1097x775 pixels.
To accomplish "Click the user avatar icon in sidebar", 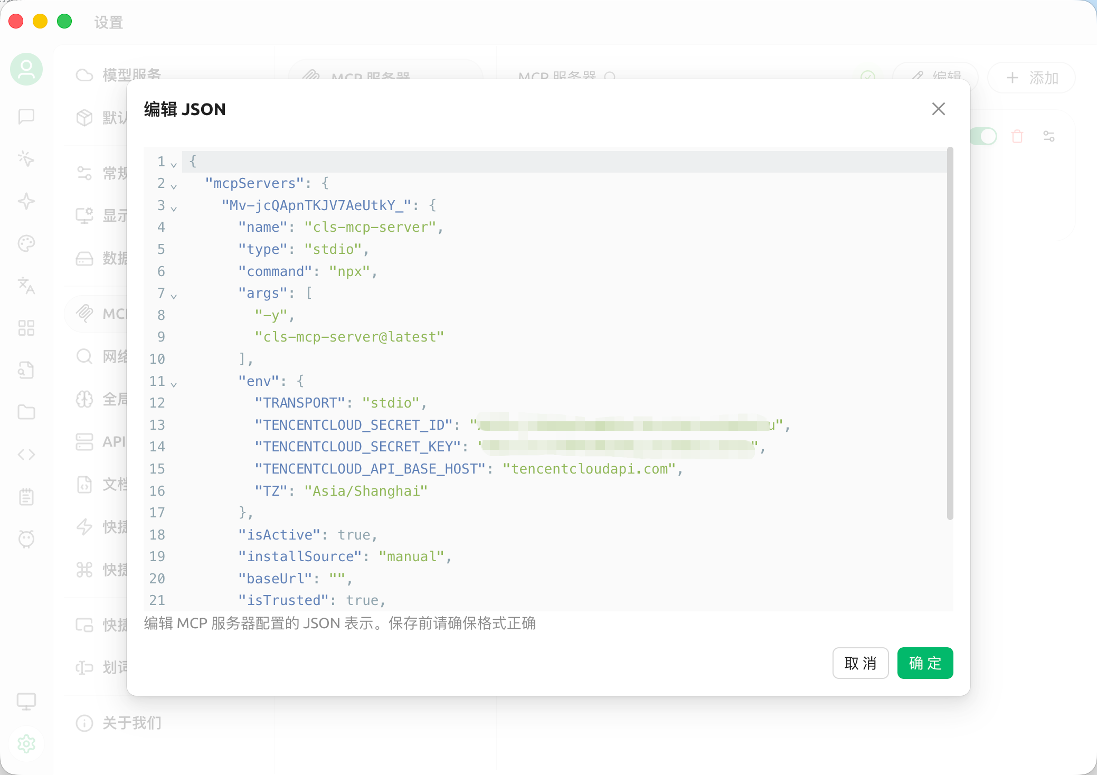I will 26,69.
